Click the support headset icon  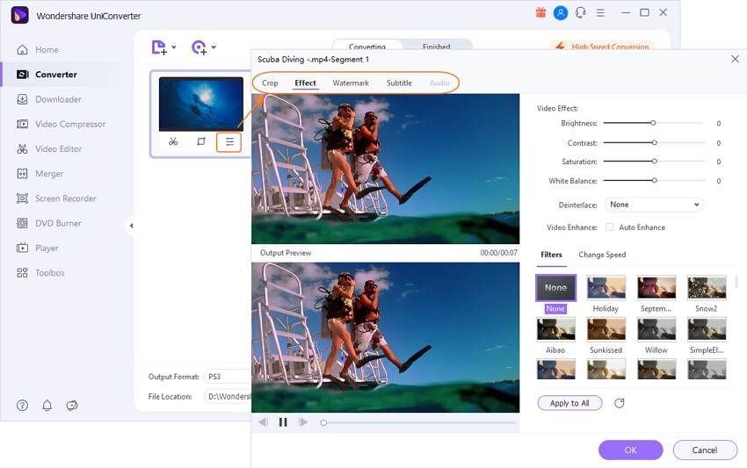click(580, 13)
